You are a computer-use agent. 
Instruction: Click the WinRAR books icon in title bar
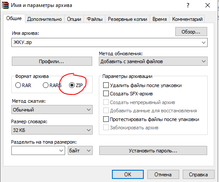coord(5,5)
